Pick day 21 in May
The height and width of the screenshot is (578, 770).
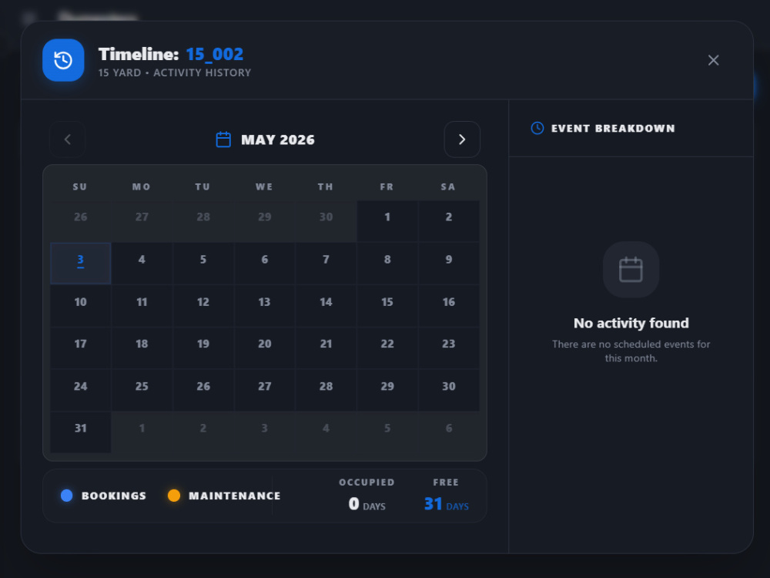click(326, 348)
